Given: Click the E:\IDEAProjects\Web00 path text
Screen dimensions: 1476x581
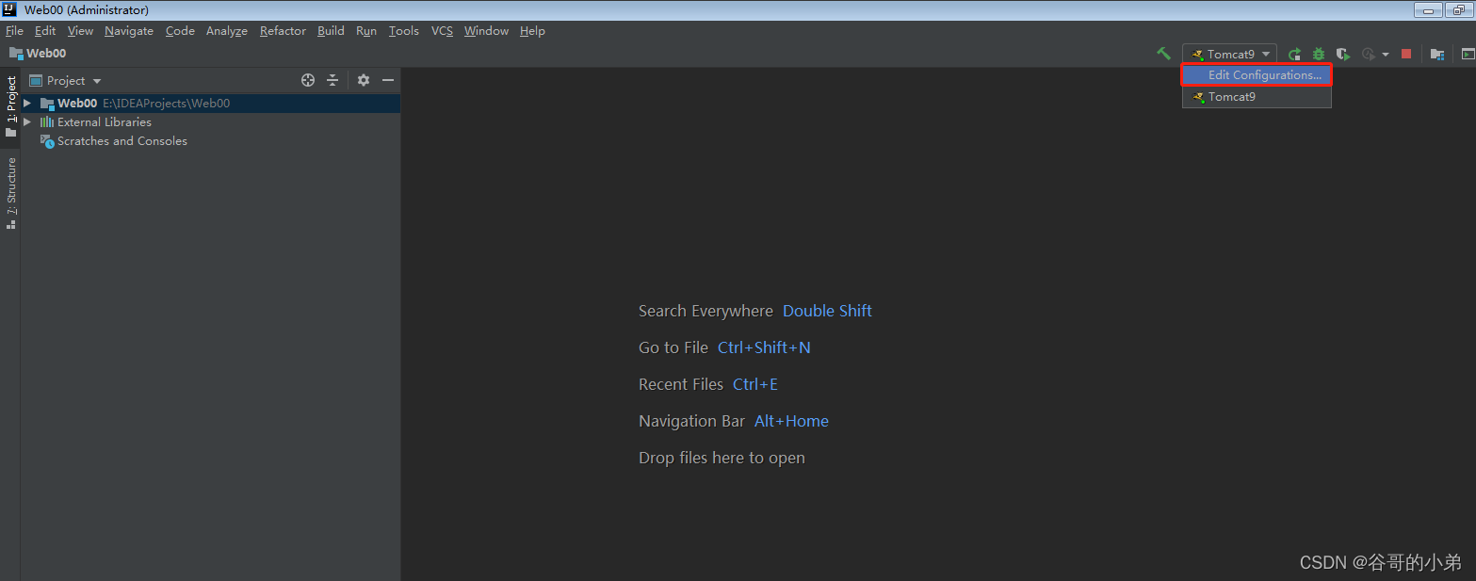Looking at the screenshot, I should coord(166,104).
